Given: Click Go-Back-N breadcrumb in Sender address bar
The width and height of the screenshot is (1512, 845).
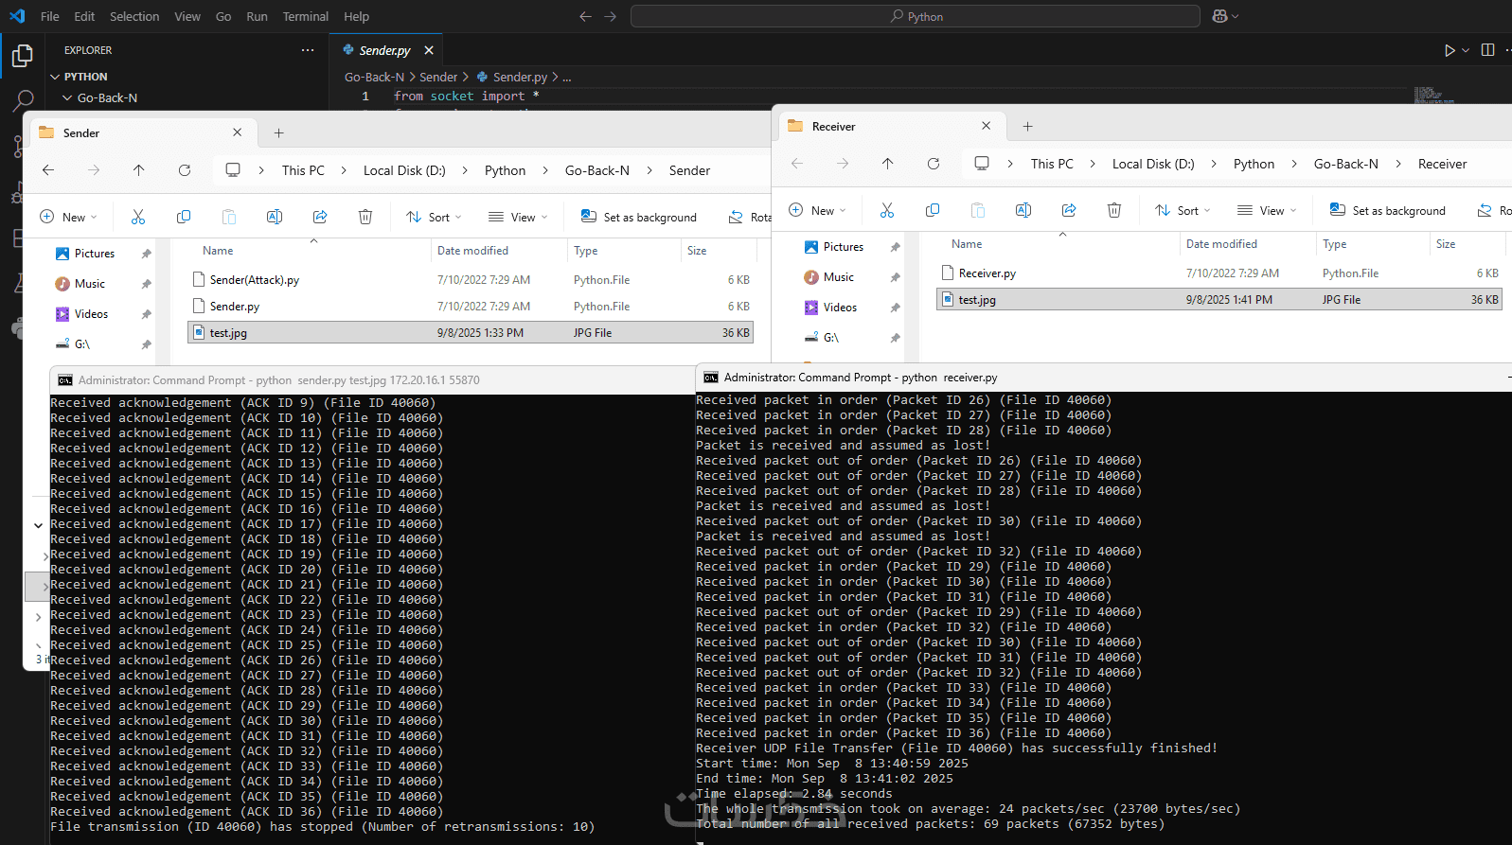Looking at the screenshot, I should point(597,170).
